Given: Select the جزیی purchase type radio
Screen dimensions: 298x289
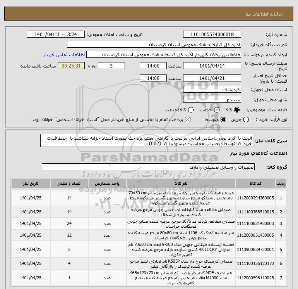Looking at the screenshot, I should [x=246, y=119].
